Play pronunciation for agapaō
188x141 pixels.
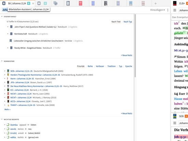[x=28, y=125]
